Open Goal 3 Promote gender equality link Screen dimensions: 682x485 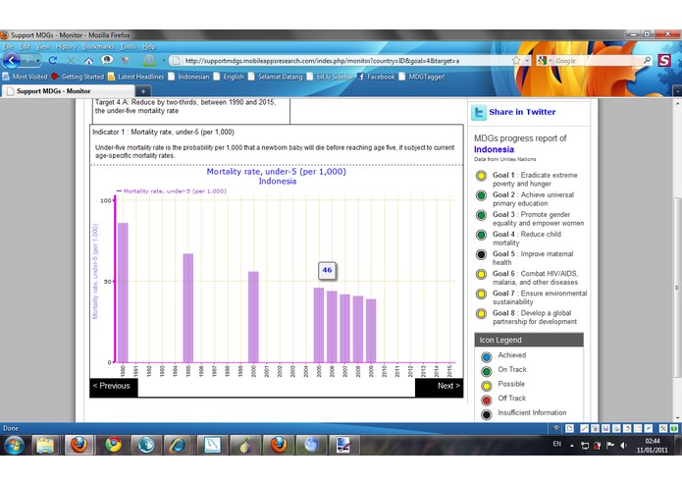[538, 219]
